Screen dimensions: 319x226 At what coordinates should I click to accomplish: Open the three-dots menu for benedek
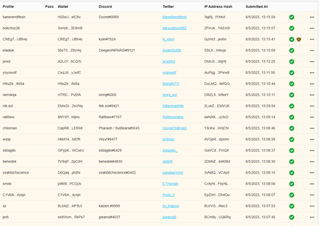pos(312,162)
